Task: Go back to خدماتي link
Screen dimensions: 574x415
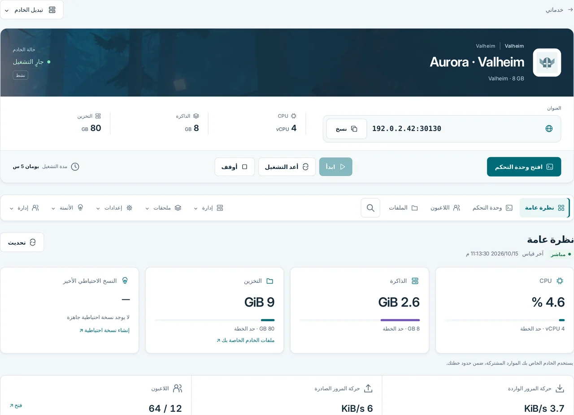Action: [x=559, y=9]
